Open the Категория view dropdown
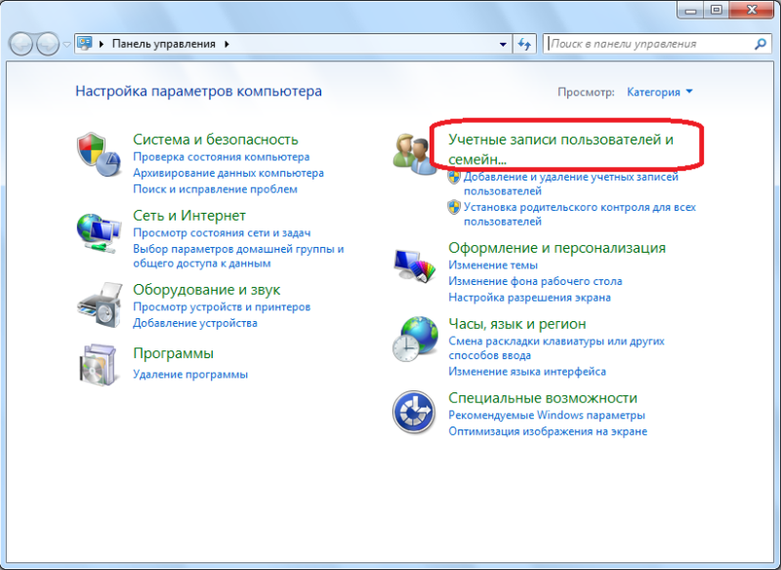Screen dimensions: 781x570 tap(660, 92)
